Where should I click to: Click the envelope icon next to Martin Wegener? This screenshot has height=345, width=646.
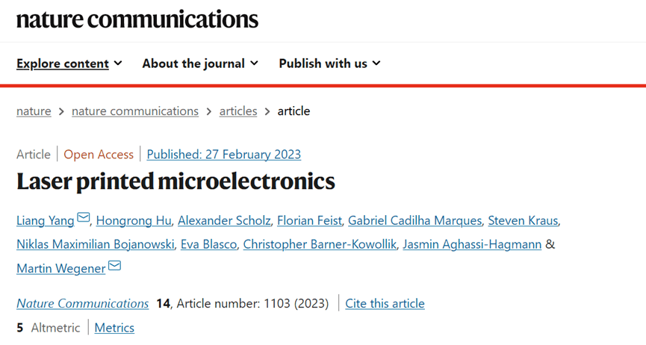point(115,266)
